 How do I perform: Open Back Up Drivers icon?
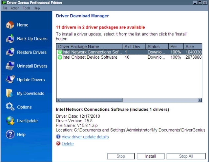[10, 39]
